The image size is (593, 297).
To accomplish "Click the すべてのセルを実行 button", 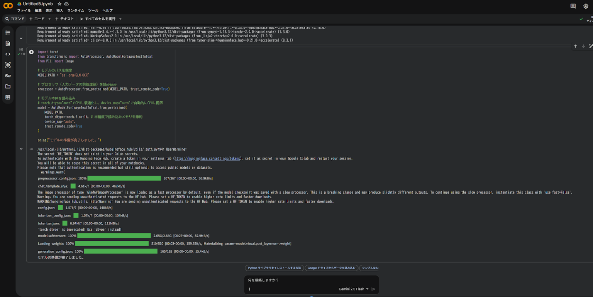I will pyautogui.click(x=98, y=19).
